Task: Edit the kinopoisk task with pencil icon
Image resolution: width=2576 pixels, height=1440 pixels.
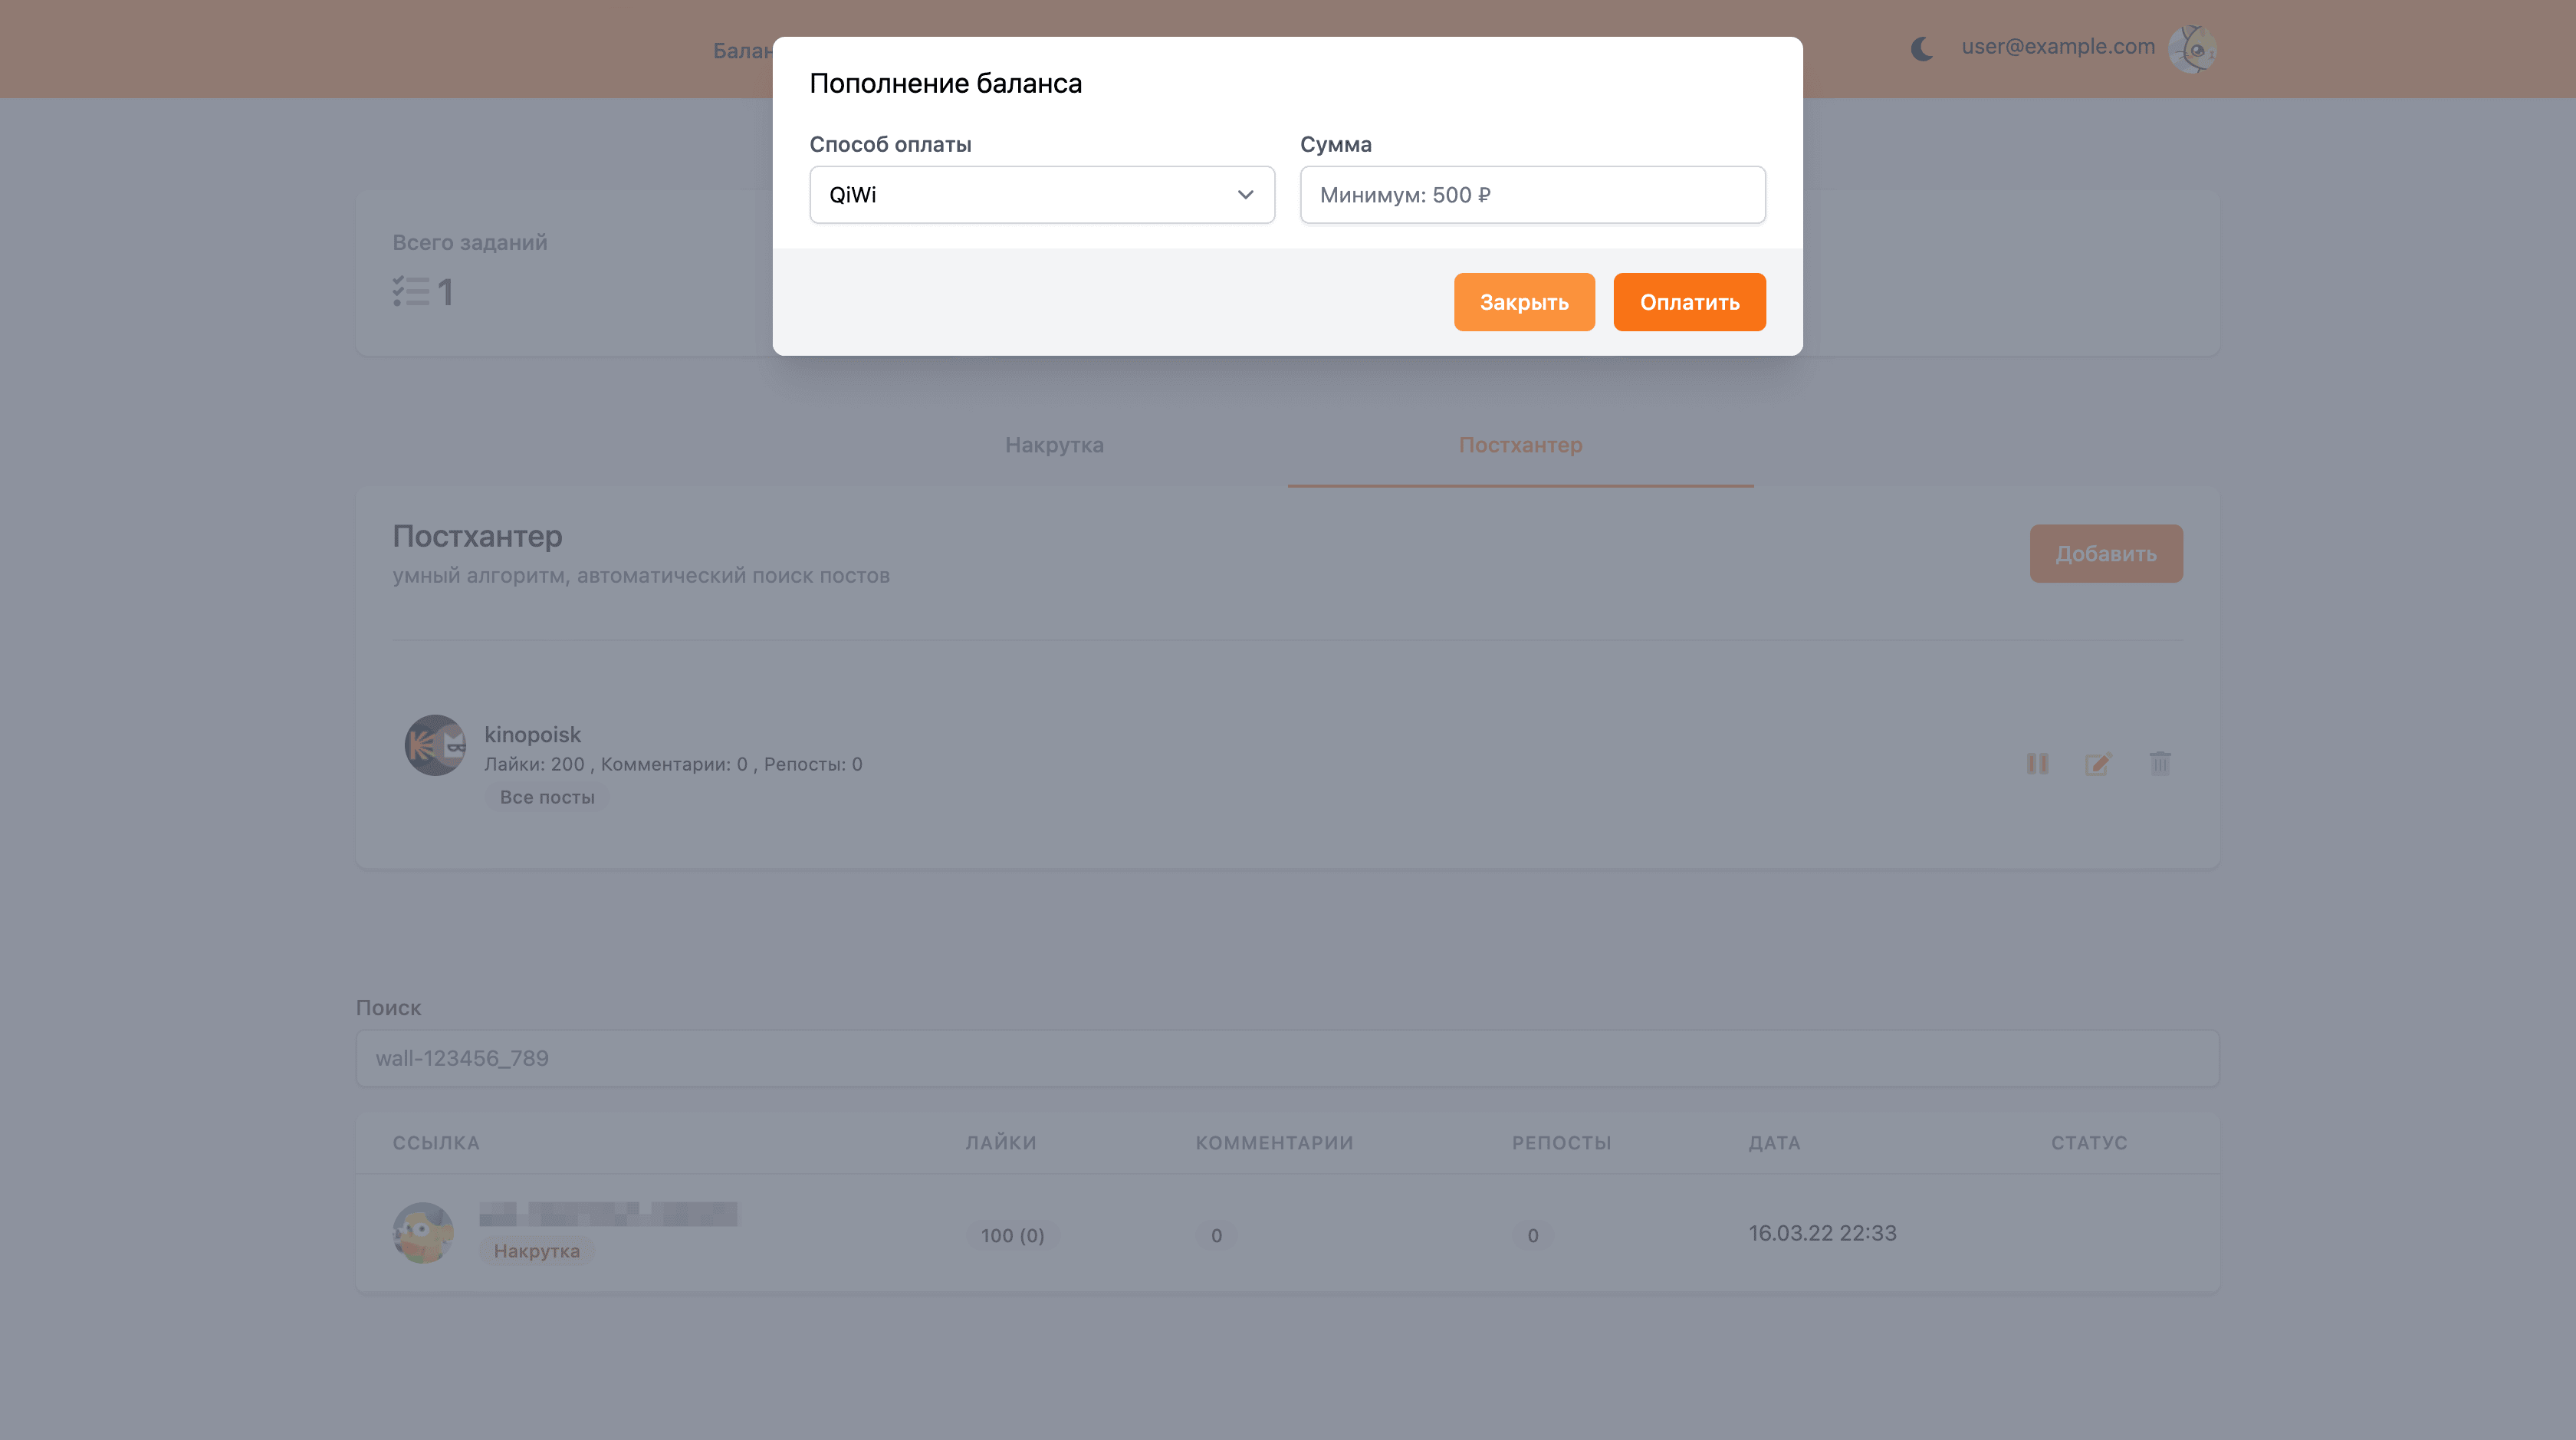Action: coord(2098,764)
